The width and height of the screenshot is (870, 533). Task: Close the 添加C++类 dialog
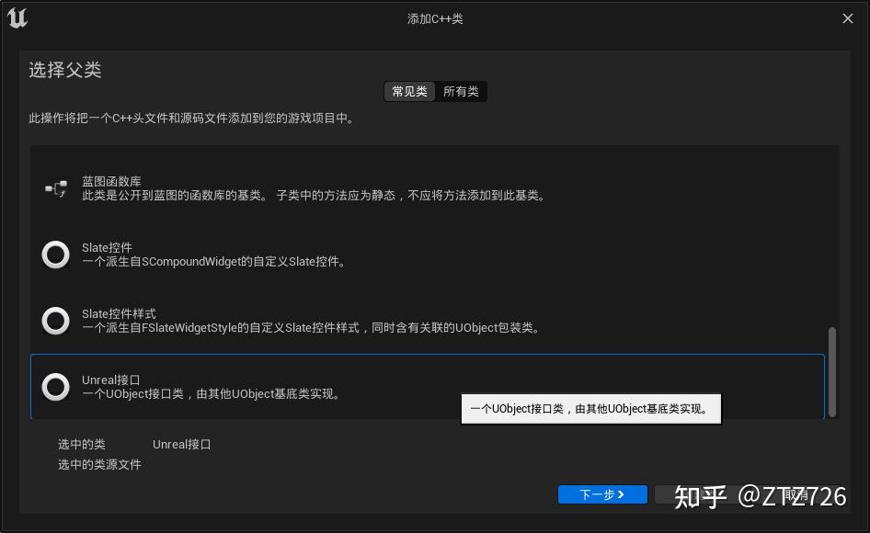[x=849, y=17]
